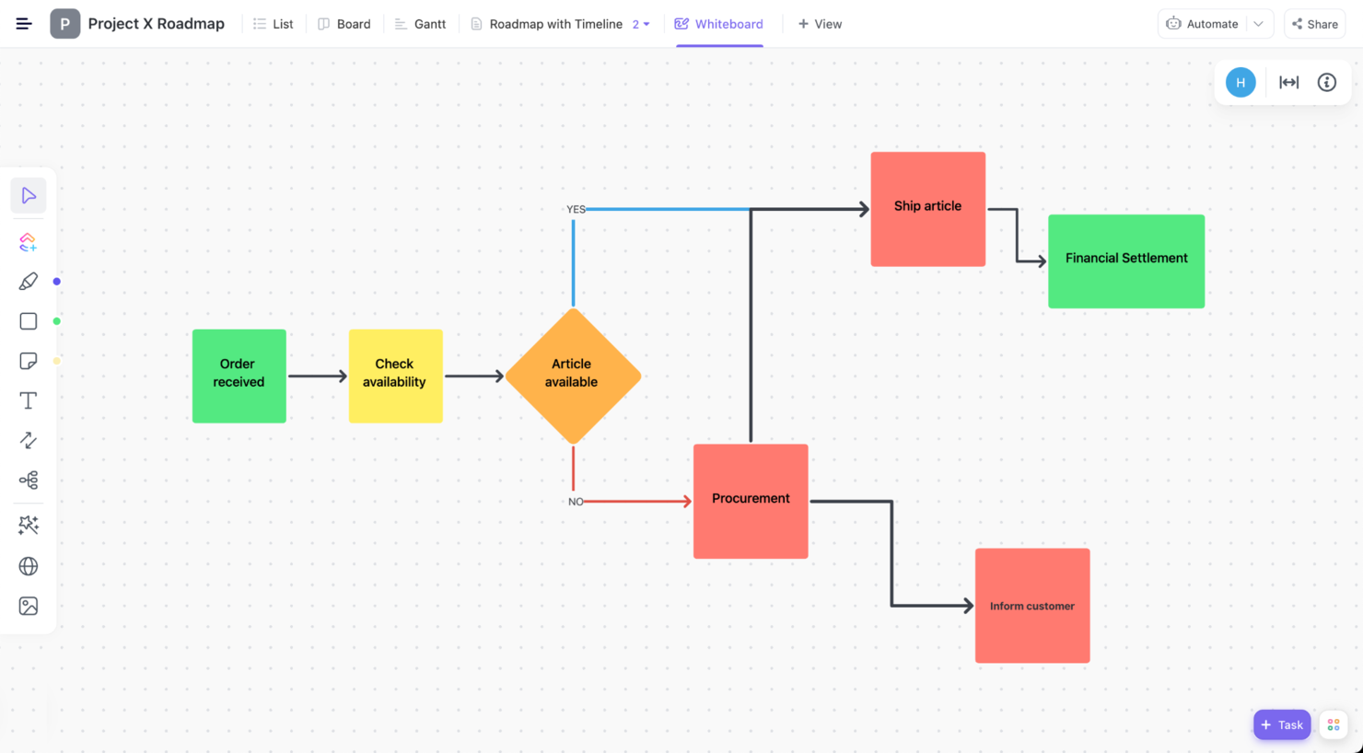
Task: Pick the shape rectangle tool
Action: pyautogui.click(x=29, y=321)
